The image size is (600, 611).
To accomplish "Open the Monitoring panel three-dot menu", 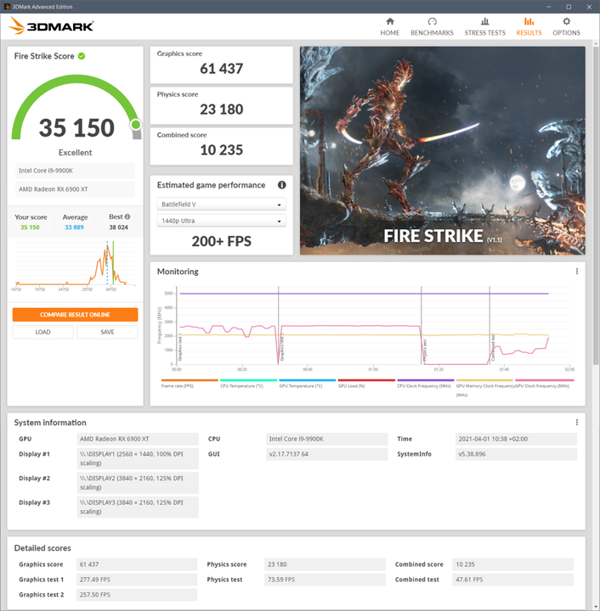I will point(577,272).
